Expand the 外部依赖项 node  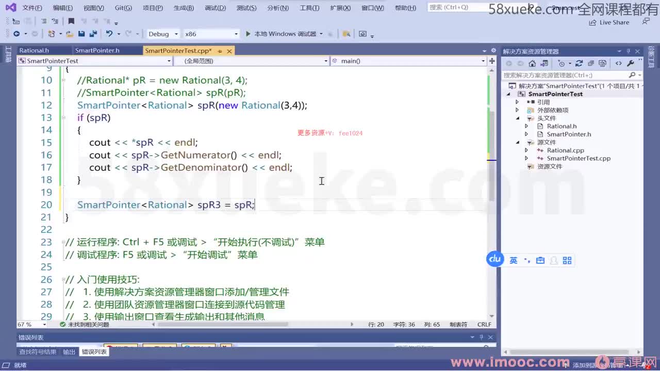[x=517, y=110]
